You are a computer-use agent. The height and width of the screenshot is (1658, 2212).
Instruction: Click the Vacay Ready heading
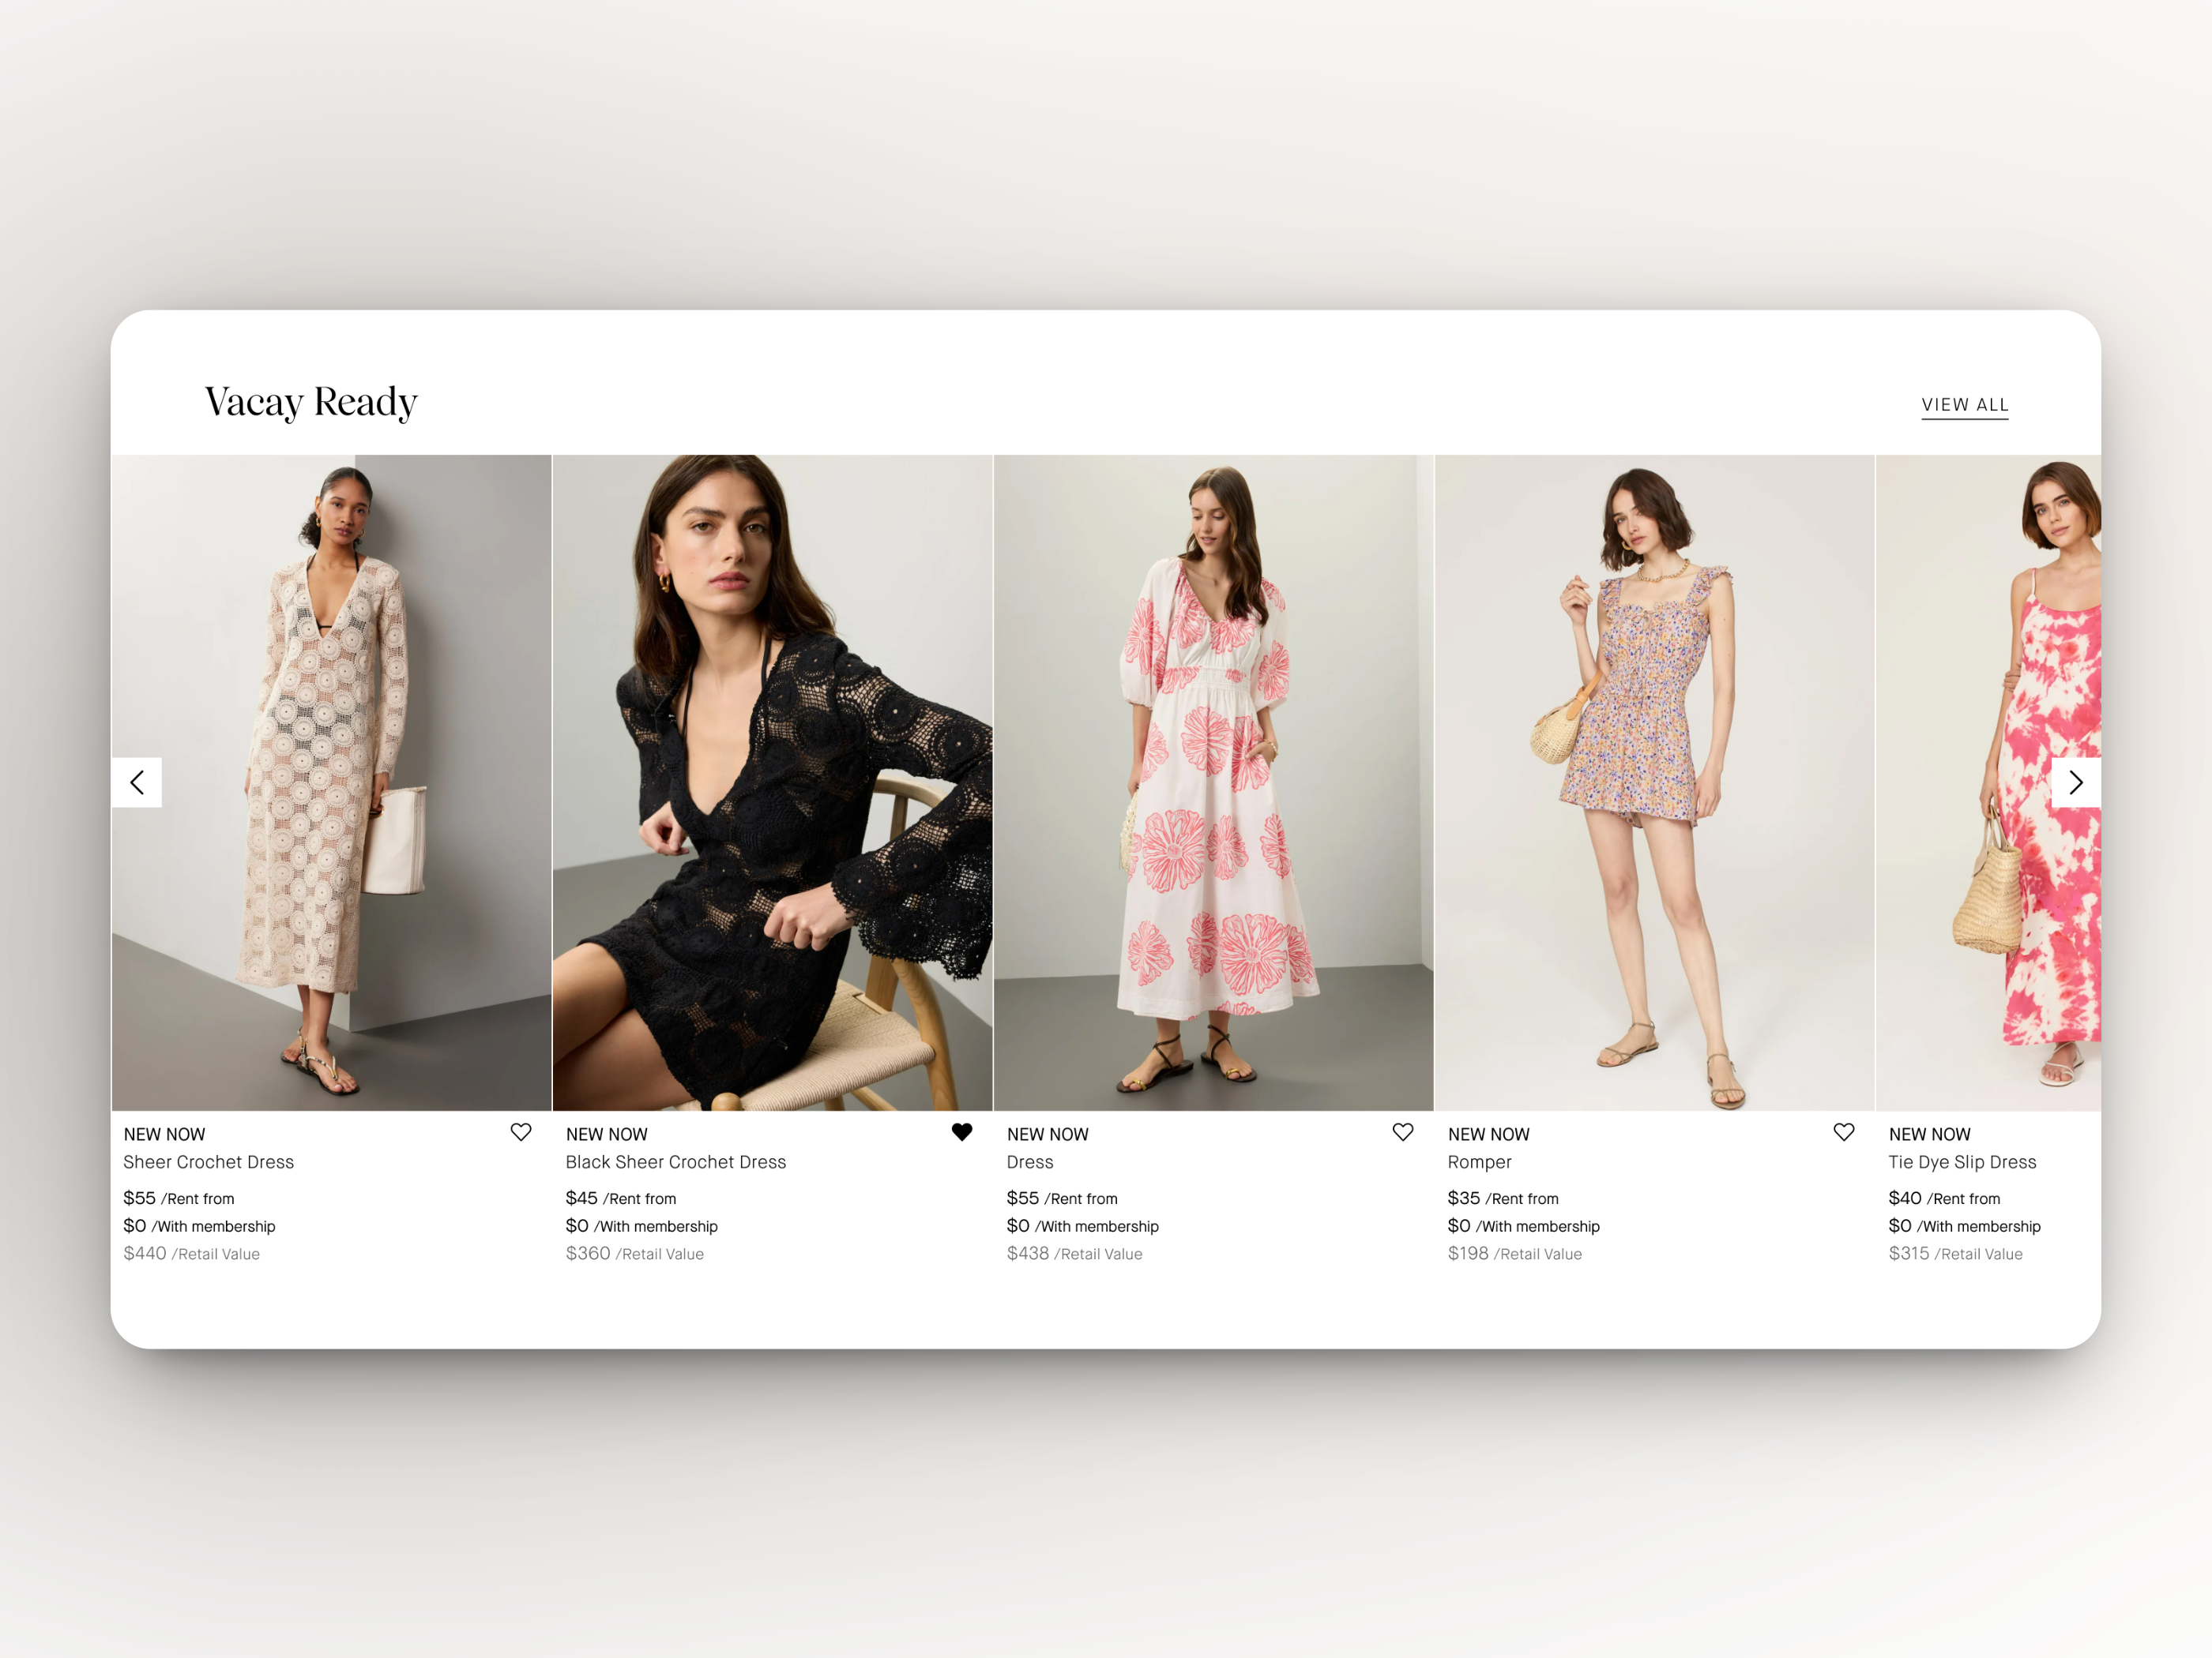[x=311, y=403]
